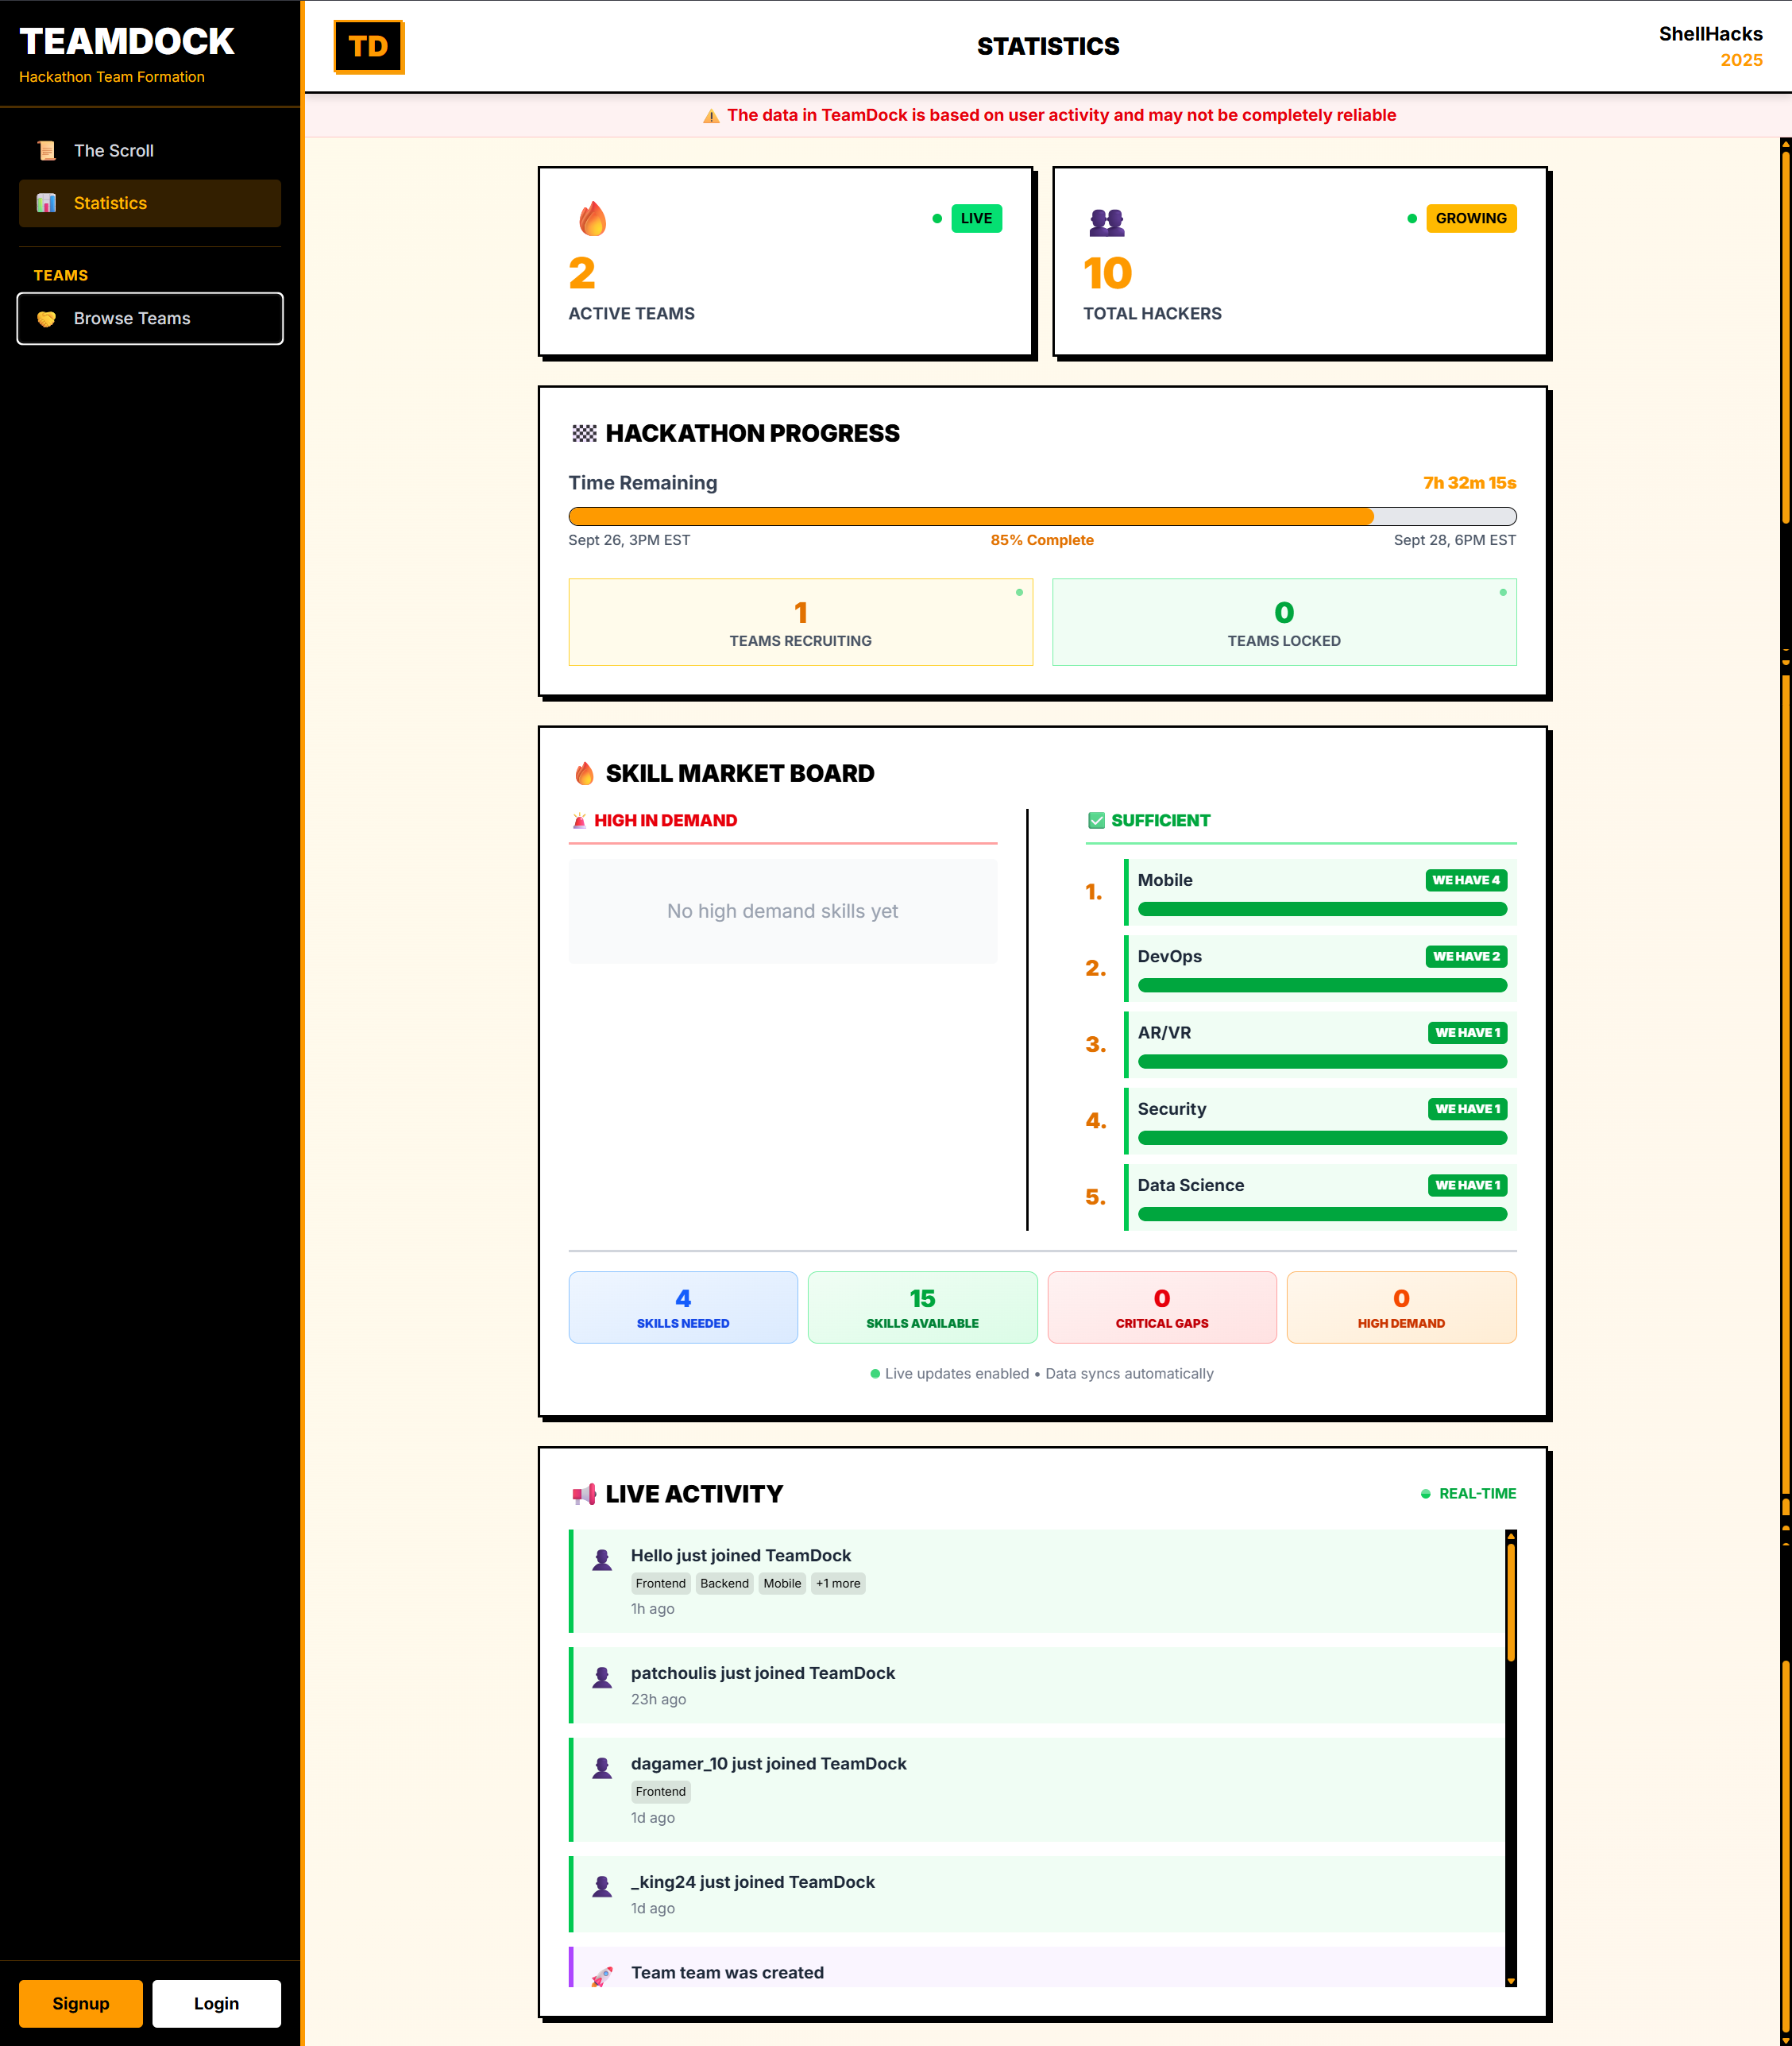The image size is (1792, 2046).
Task: Click the scroll icon beside The Scroll
Action: (46, 151)
